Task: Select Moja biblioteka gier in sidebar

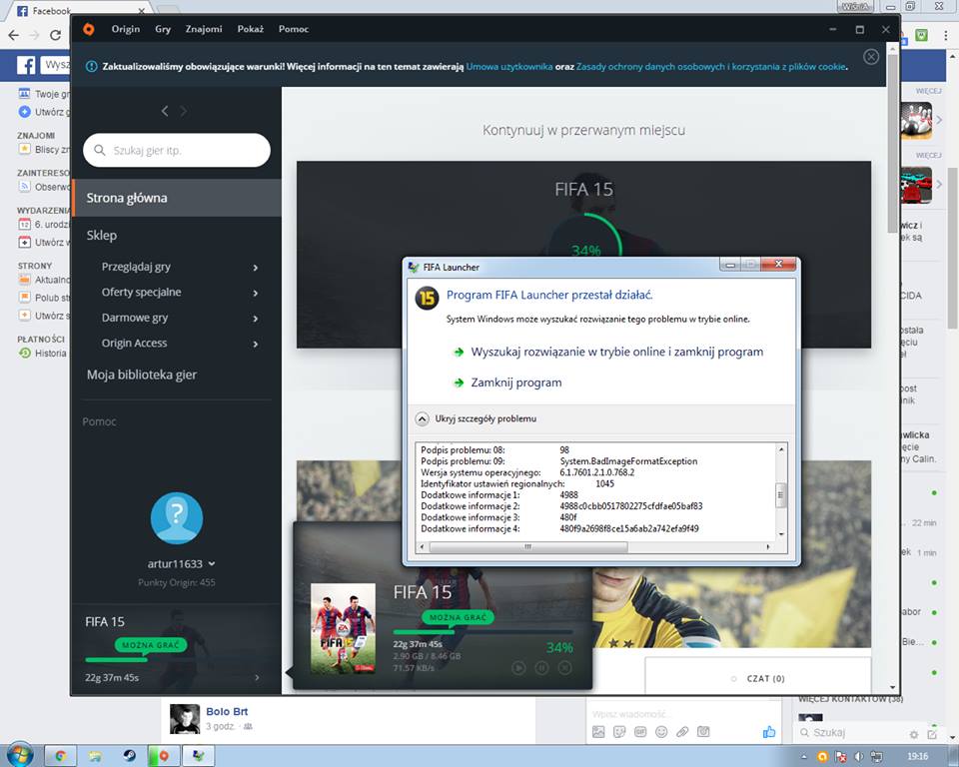Action: coord(141,375)
